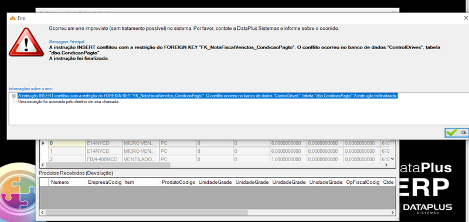The image size is (469, 222).
Task: Select row index cell 1 in products grid
Action: 67,151
